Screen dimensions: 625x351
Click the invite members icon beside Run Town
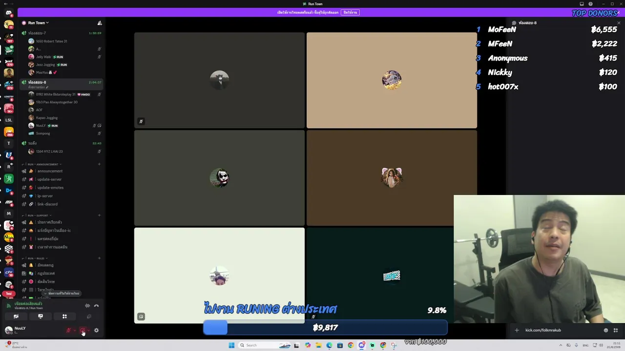[100, 23]
